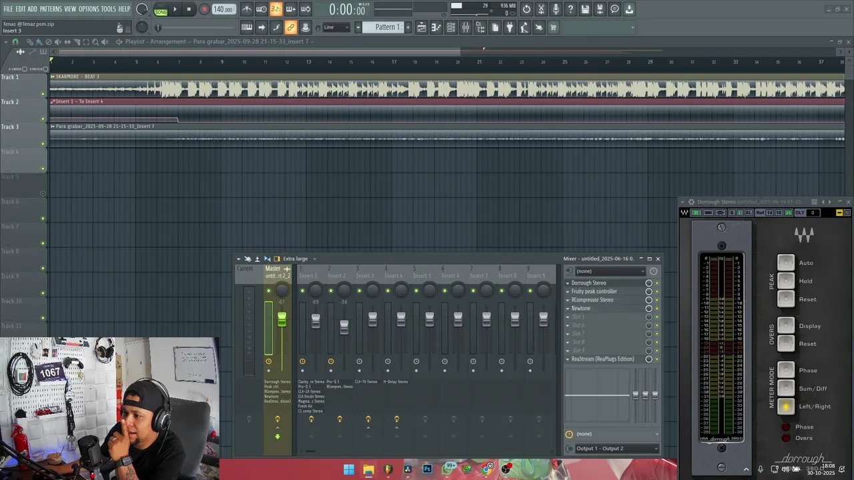Select the Master mixer track
The image size is (854, 480).
click(x=278, y=272)
